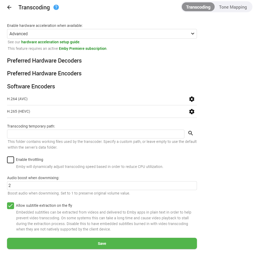The width and height of the screenshot is (267, 255).
Task: Enable the throttling checkbox
Action: [11, 160]
